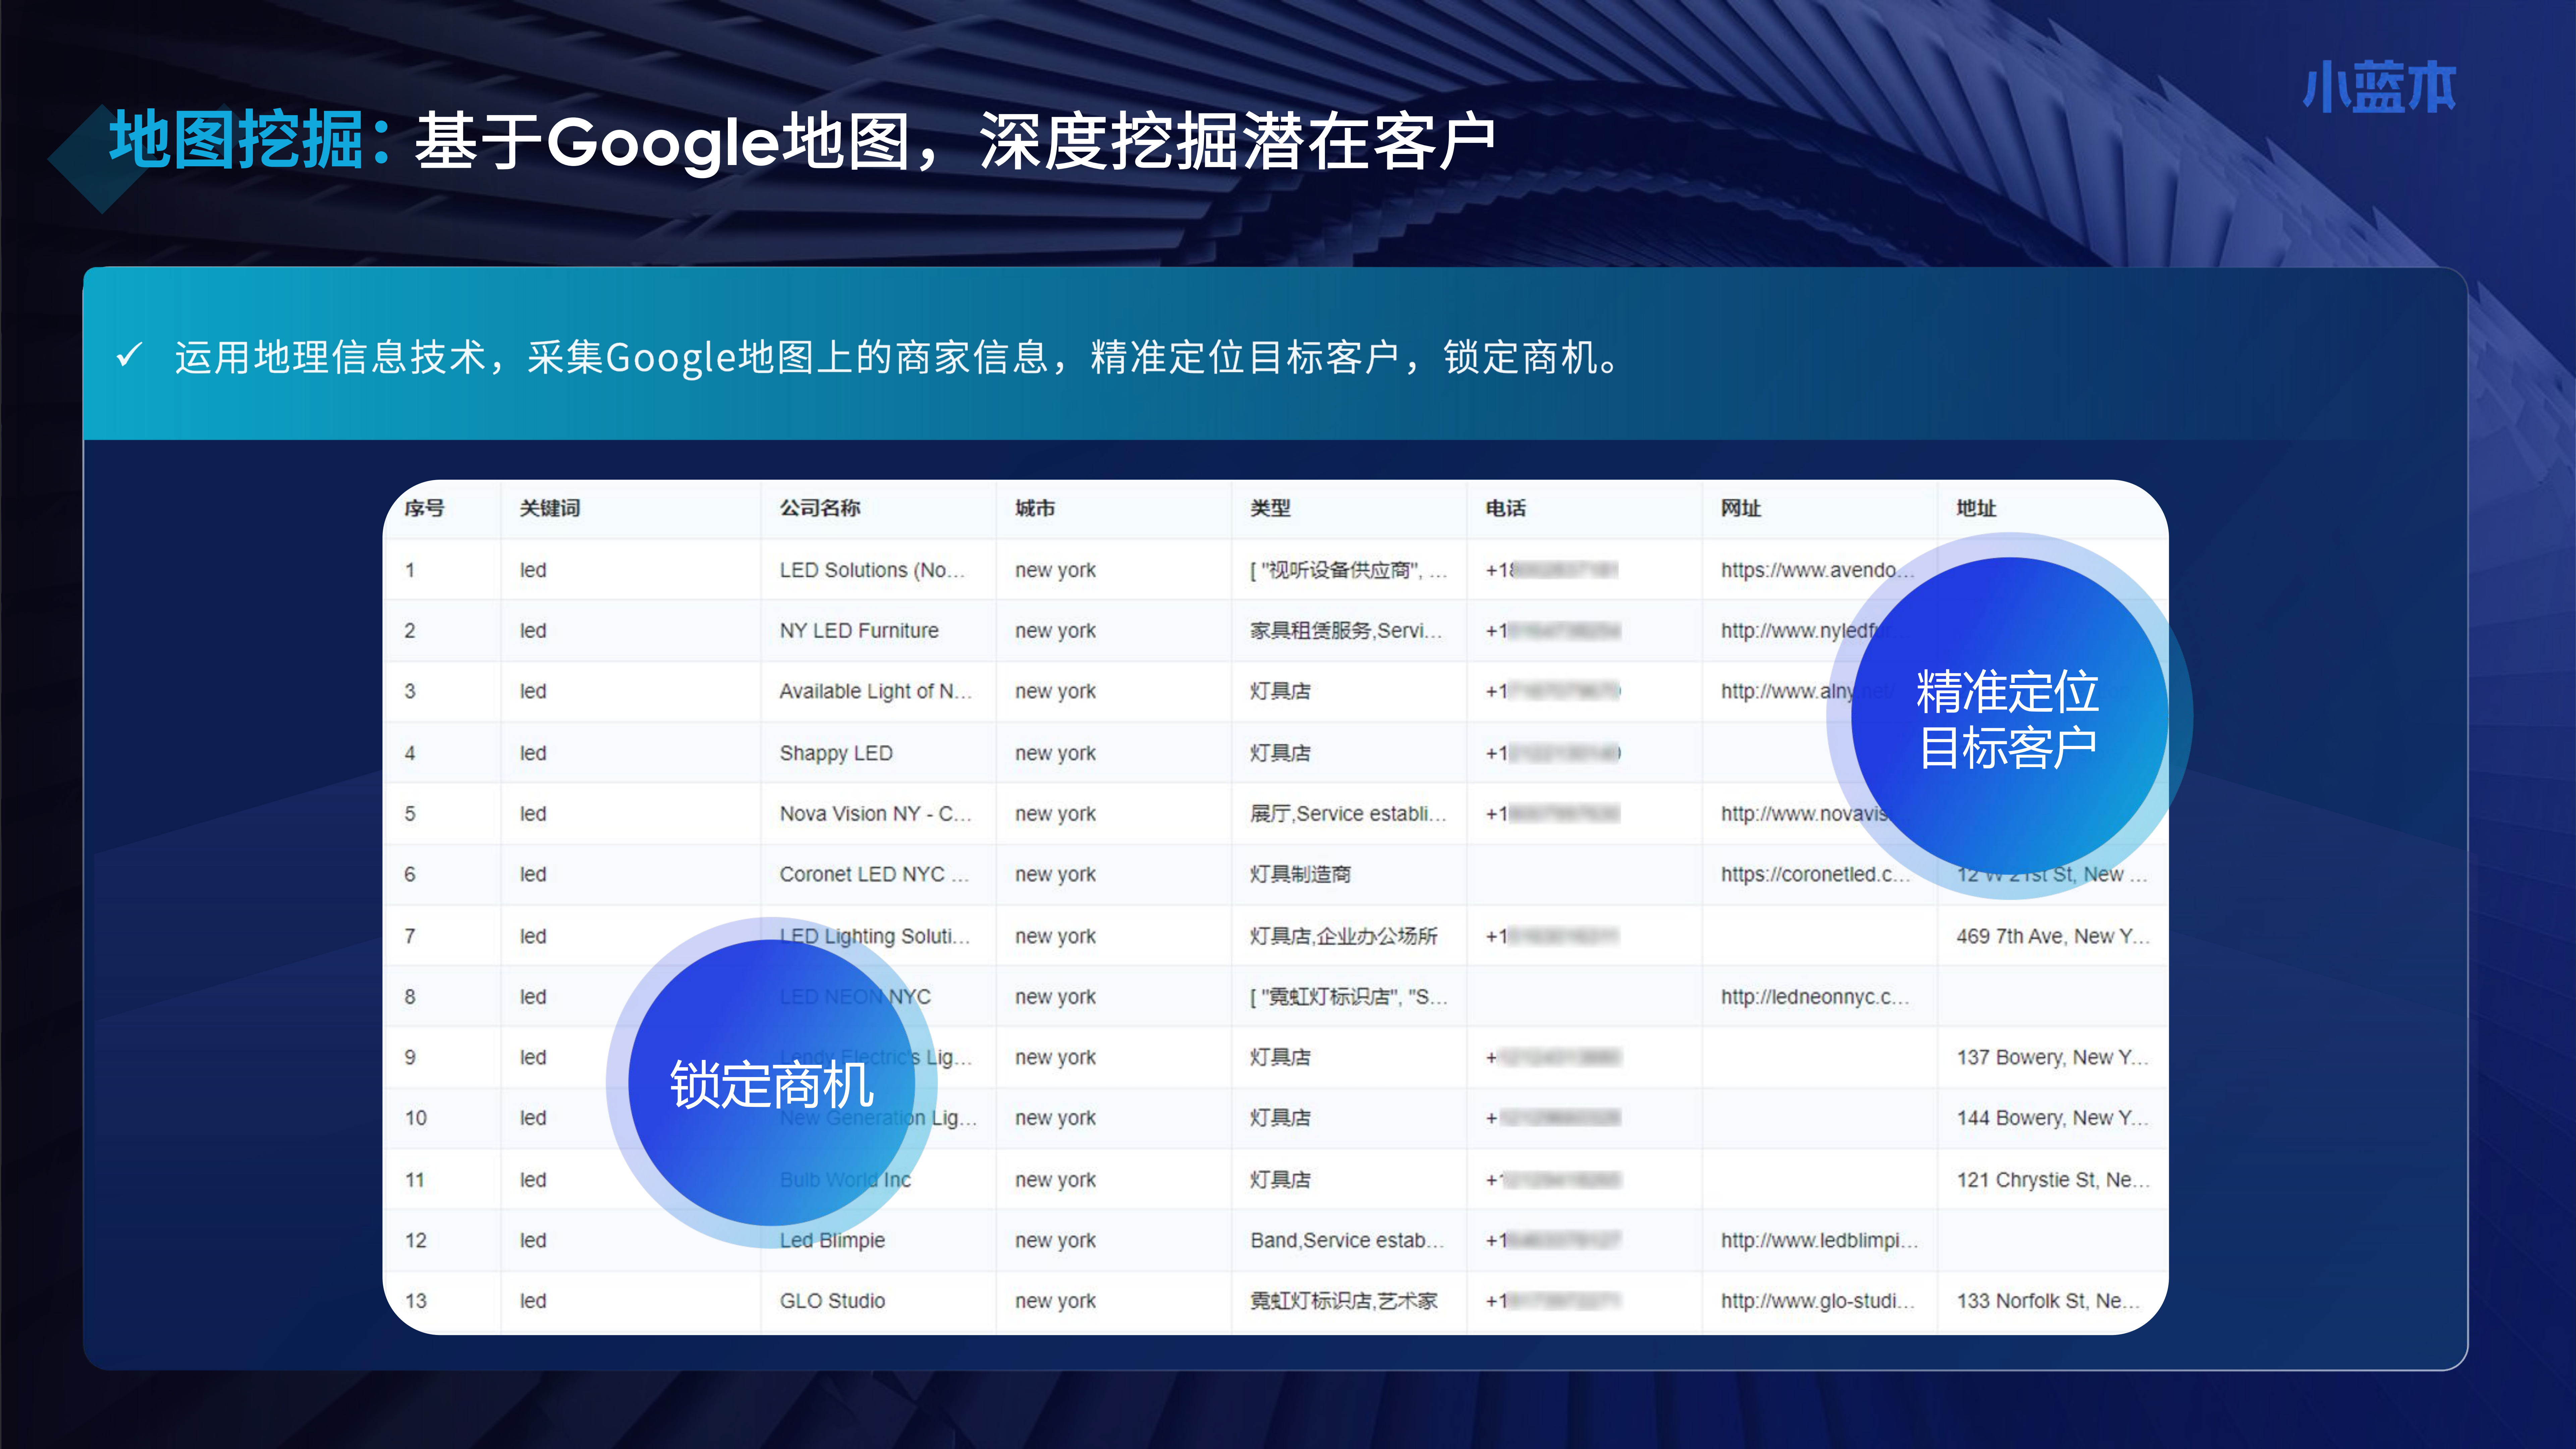
Task: Click the 电话 column header
Action: [x=1505, y=508]
